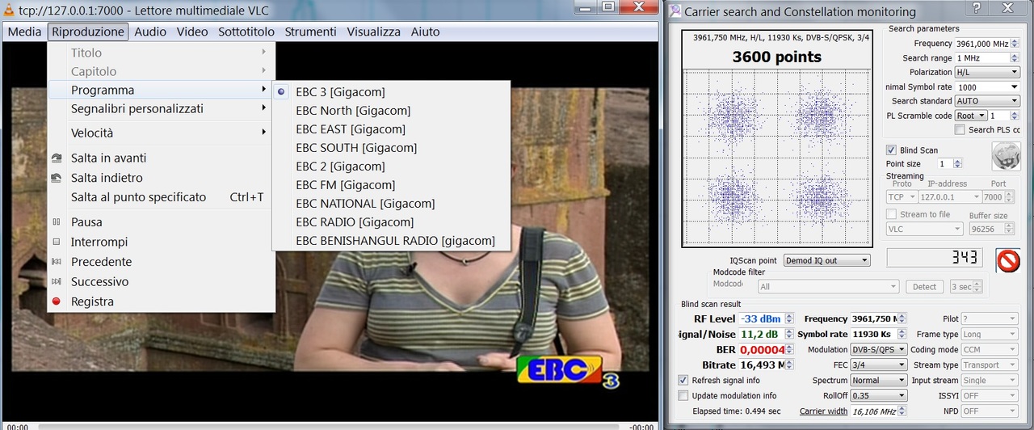Click the round blind scan search icon
The height and width of the screenshot is (430, 1034).
click(1006, 156)
